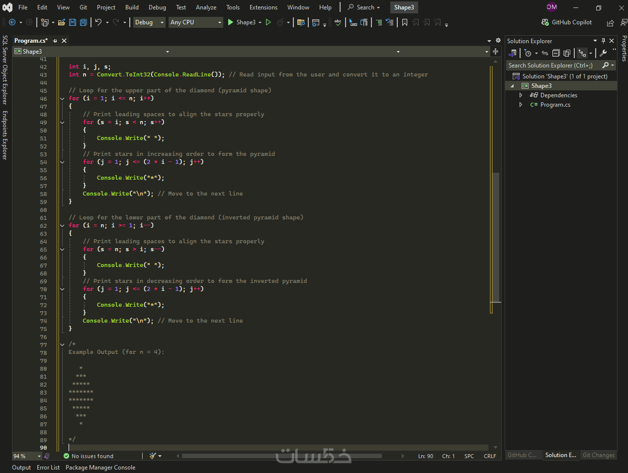This screenshot has width=628, height=473.
Task: Open the Build menu
Action: [132, 7]
